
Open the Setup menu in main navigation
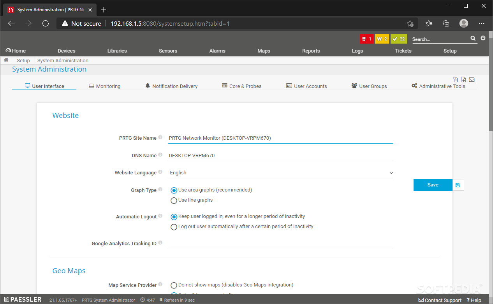450,51
